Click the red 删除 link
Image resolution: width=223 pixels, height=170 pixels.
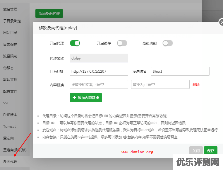[x=196, y=85]
